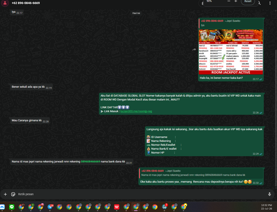Screen dimensions: 277x212
Task: Open contact info for +62 896-0846-6669 header
Action: (25, 3)
